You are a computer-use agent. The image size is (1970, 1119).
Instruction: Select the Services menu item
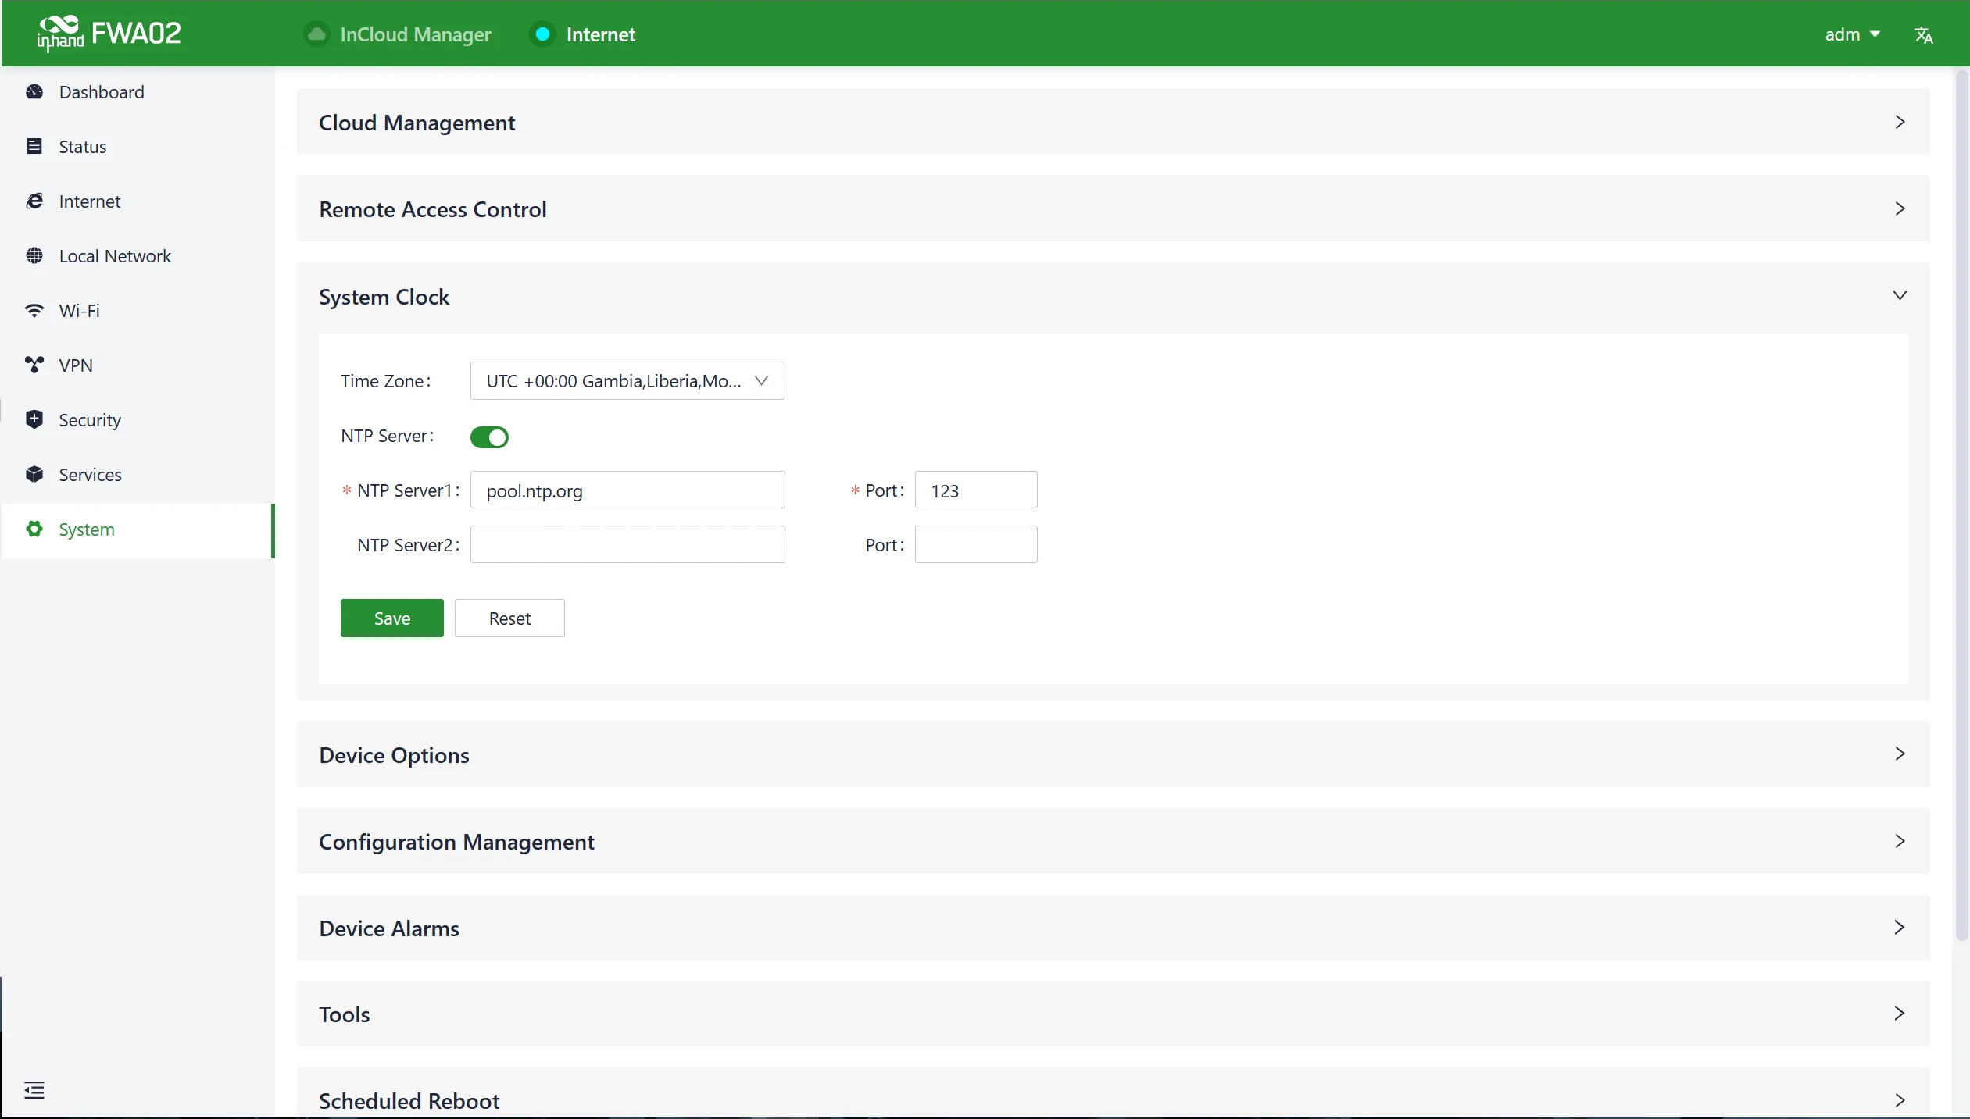click(x=138, y=475)
